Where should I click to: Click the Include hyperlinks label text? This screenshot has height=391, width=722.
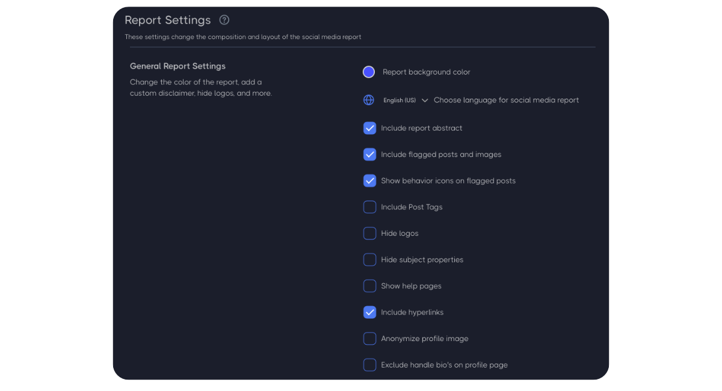[412, 313]
